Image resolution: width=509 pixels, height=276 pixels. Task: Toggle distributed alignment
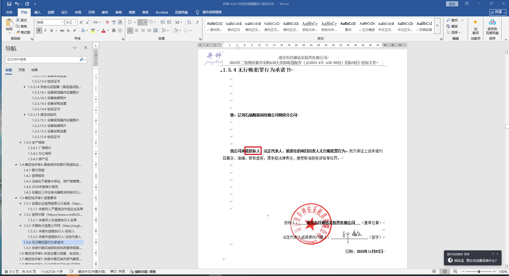click(x=156, y=31)
